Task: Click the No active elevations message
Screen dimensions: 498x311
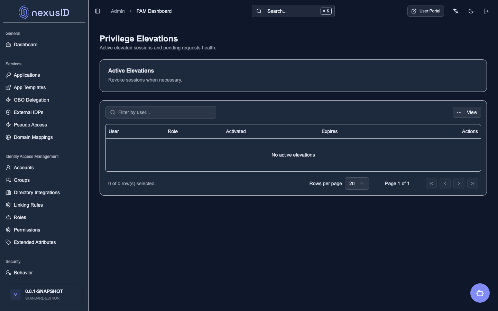Action: [293, 155]
